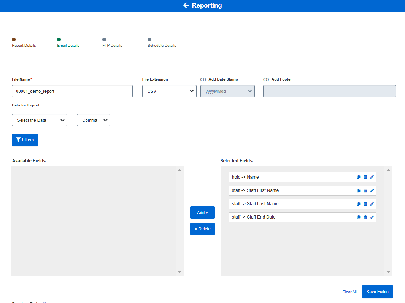Select the hold -> Name row

pyautogui.click(x=302, y=177)
